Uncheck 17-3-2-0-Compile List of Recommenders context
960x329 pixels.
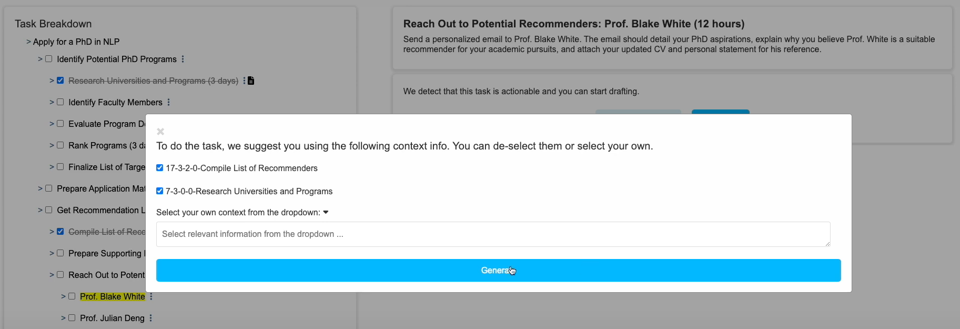[x=159, y=168]
